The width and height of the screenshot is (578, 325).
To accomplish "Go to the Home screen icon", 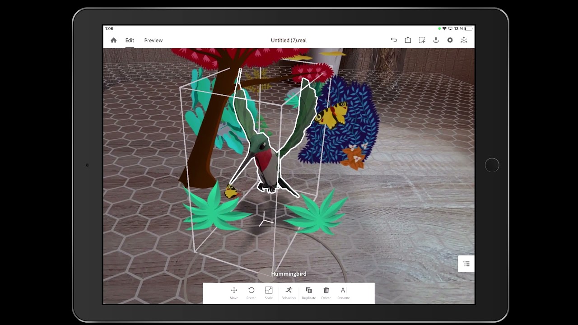I will click(x=113, y=40).
